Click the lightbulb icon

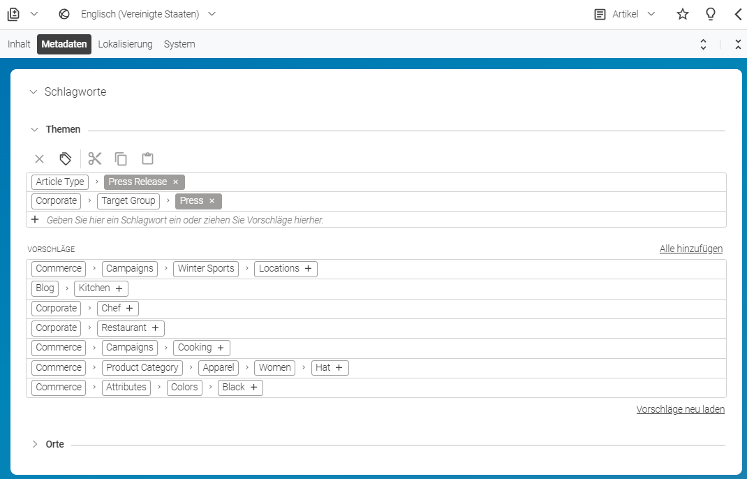click(710, 14)
